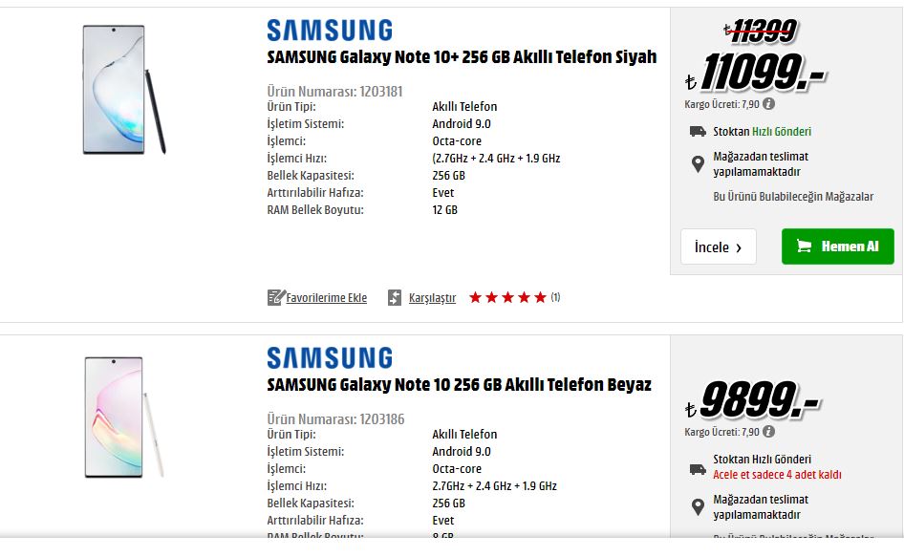Select the Karşılaştır compare link
This screenshot has height=557, width=904.
coord(433,298)
